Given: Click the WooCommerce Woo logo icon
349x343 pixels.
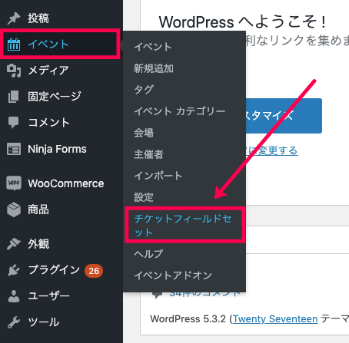Looking at the screenshot, I should tap(14, 183).
